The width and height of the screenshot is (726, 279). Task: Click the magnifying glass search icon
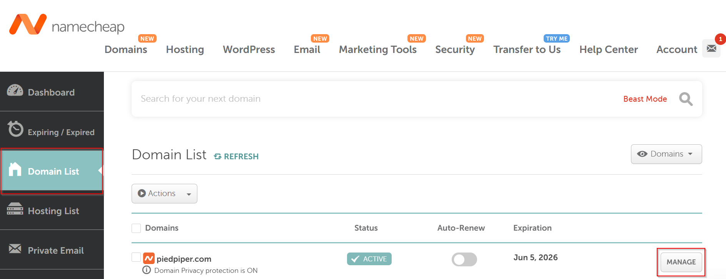(686, 99)
